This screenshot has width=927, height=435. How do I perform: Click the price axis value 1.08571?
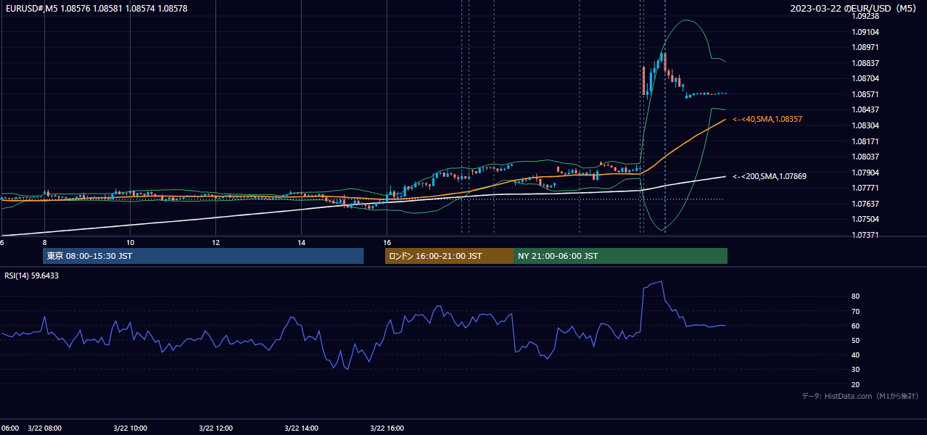[x=865, y=94]
